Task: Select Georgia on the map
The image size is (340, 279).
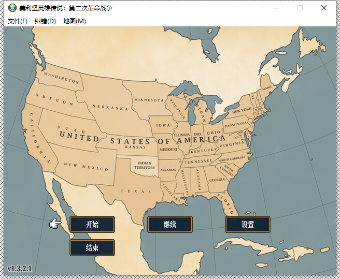Action: [217, 180]
